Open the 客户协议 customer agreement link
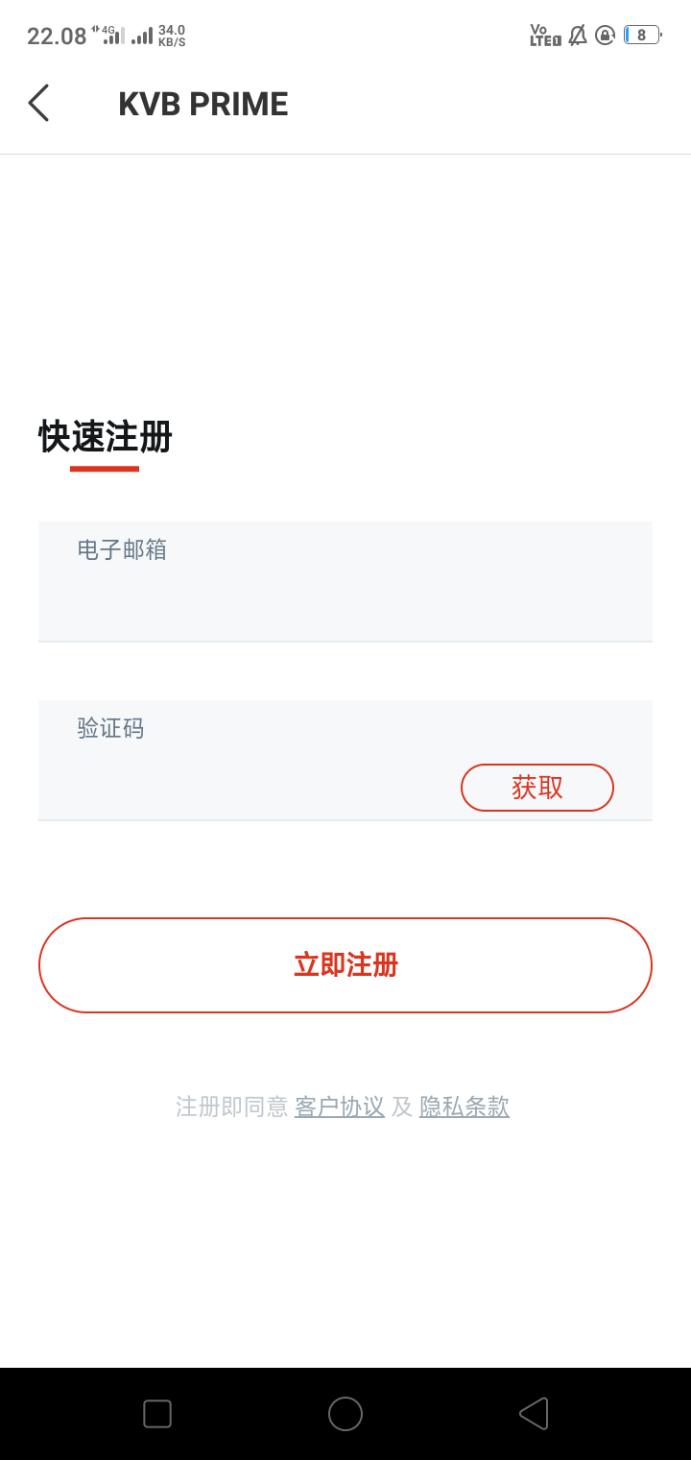Image resolution: width=691 pixels, height=1460 pixels. click(340, 1107)
